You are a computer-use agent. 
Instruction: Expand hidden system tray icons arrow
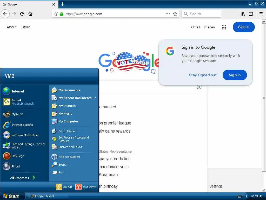click(x=247, y=196)
